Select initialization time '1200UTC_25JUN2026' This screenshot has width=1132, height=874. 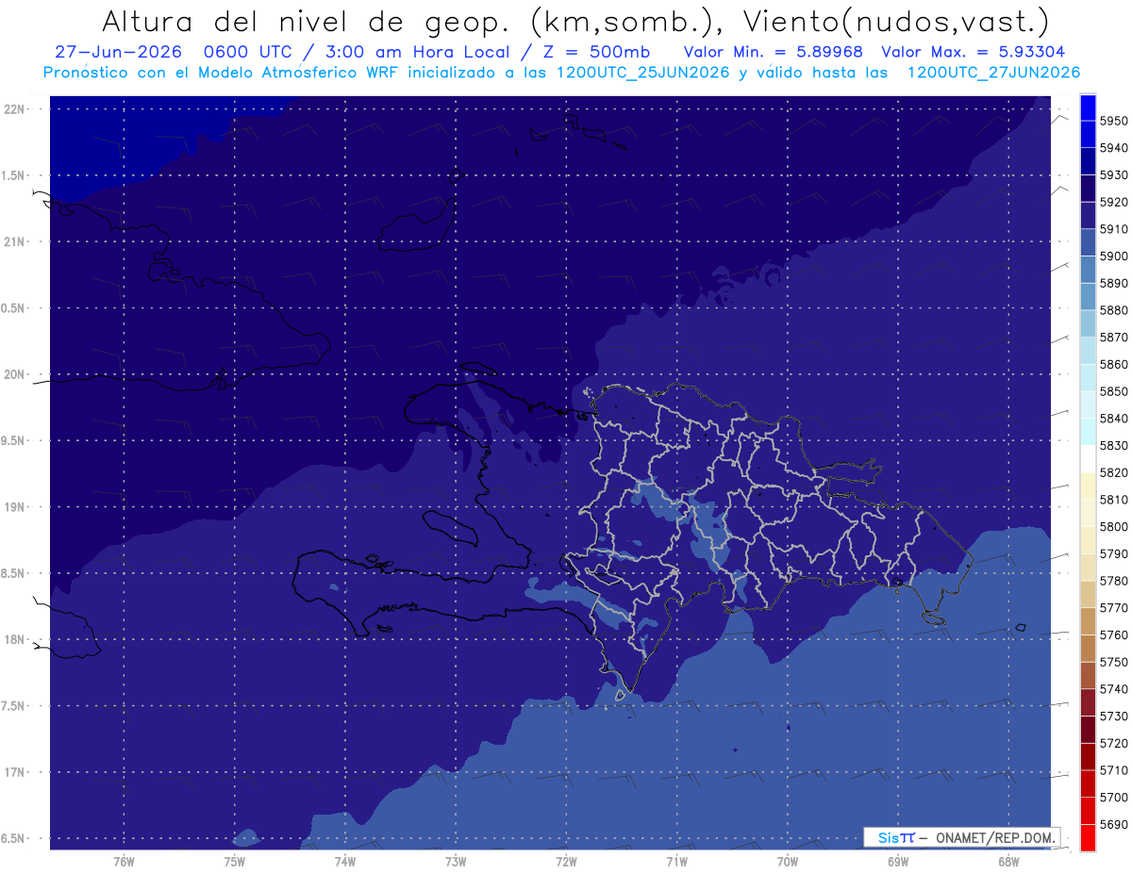tap(643, 73)
